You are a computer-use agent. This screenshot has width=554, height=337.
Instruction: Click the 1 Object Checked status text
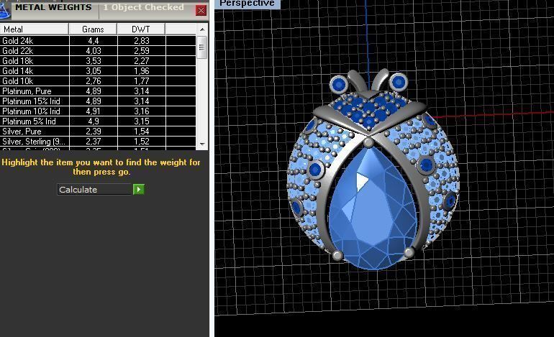tap(143, 7)
